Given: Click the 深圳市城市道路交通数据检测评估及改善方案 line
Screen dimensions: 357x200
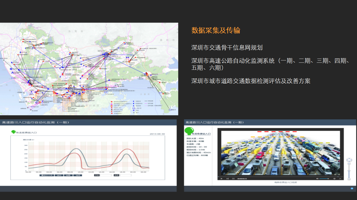Looking at the screenshot, I should [251, 81].
